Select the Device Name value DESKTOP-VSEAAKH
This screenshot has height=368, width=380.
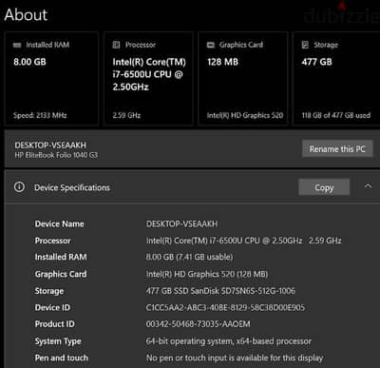point(181,224)
